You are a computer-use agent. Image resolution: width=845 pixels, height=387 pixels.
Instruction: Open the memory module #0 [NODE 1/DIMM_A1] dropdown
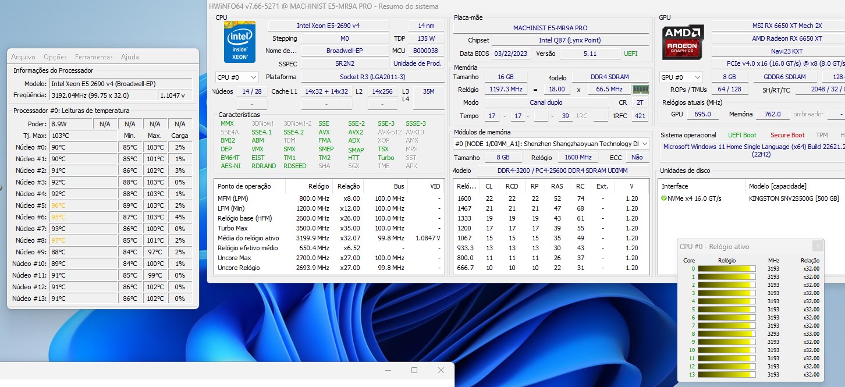[x=551, y=144]
